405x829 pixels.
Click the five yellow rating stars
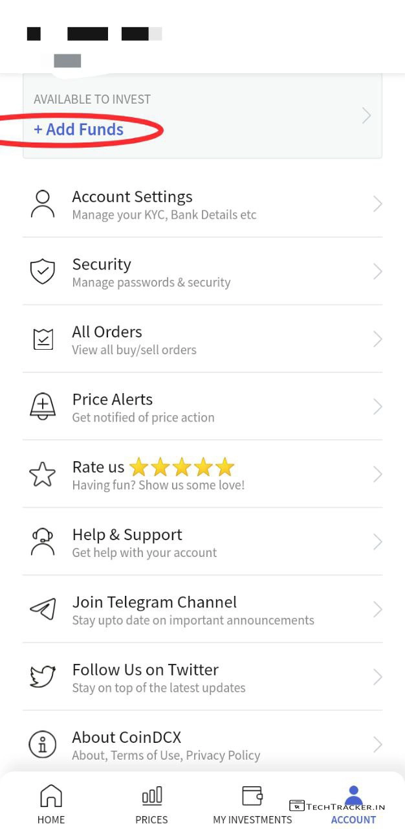181,467
